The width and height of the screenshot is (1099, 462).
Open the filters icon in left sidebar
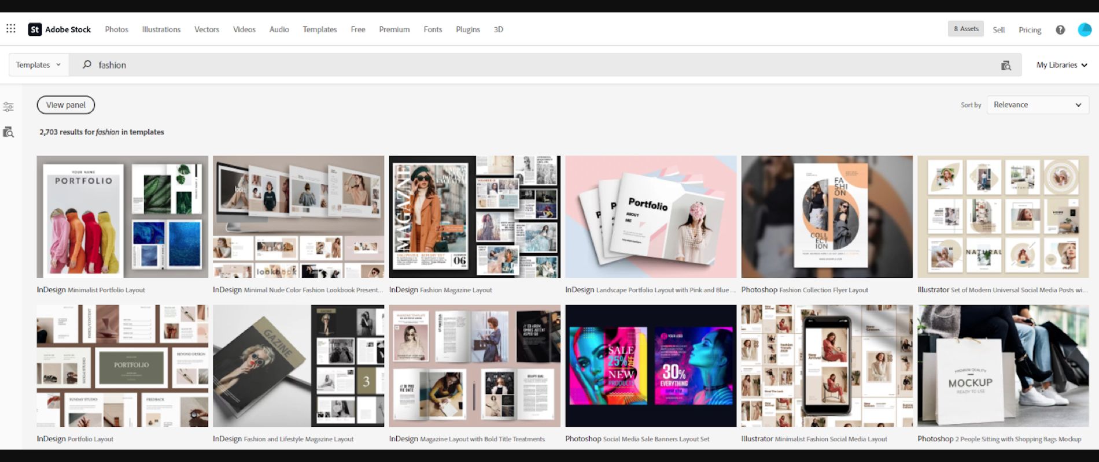pos(8,107)
